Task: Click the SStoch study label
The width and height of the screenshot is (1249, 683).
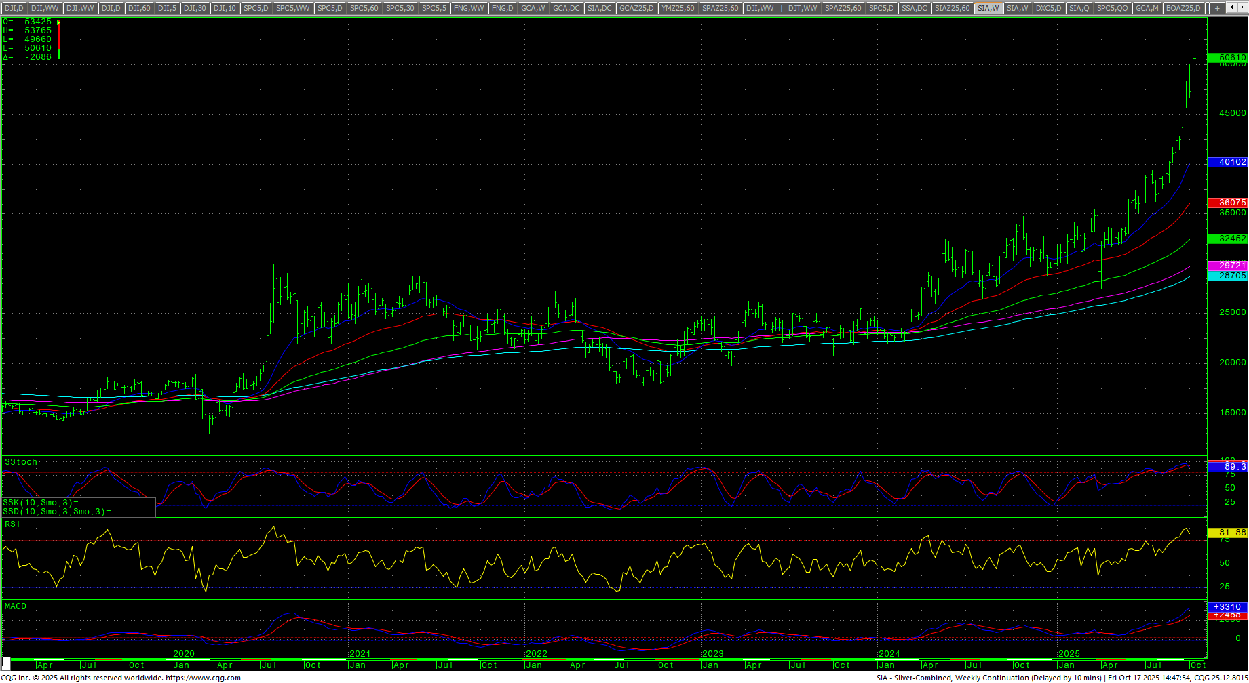Action: 21,462
